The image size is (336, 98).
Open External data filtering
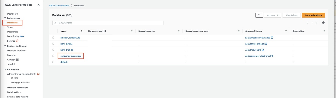click(18, 97)
